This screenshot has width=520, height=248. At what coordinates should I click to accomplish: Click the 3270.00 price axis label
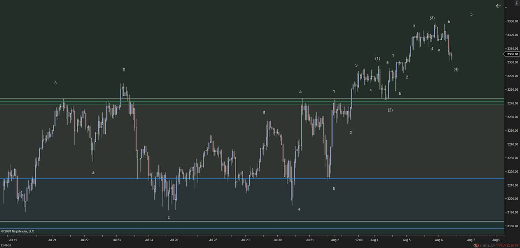coord(512,103)
